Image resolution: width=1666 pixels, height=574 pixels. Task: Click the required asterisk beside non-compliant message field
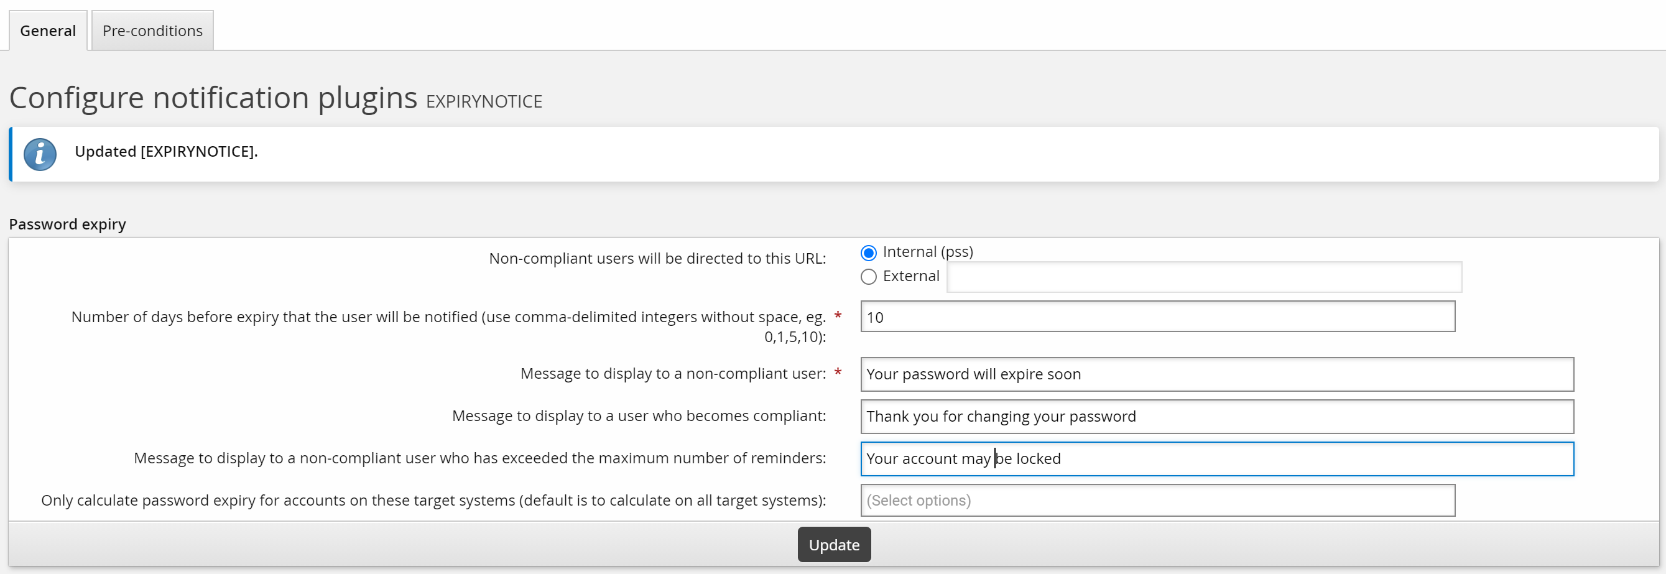(838, 373)
